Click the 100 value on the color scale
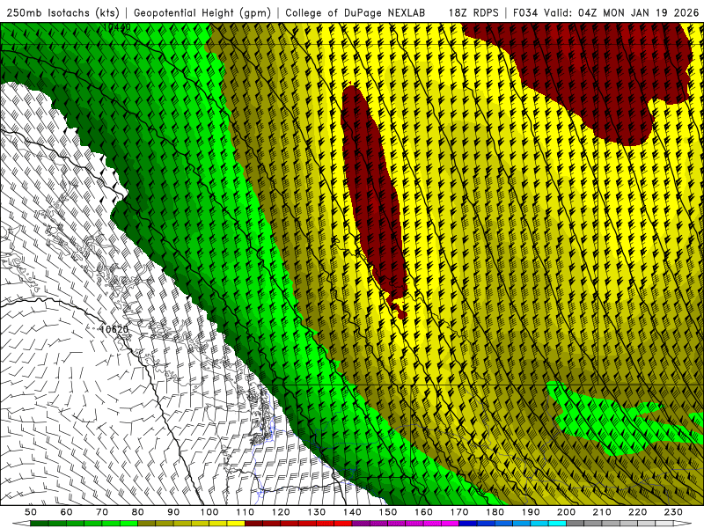 point(209,512)
